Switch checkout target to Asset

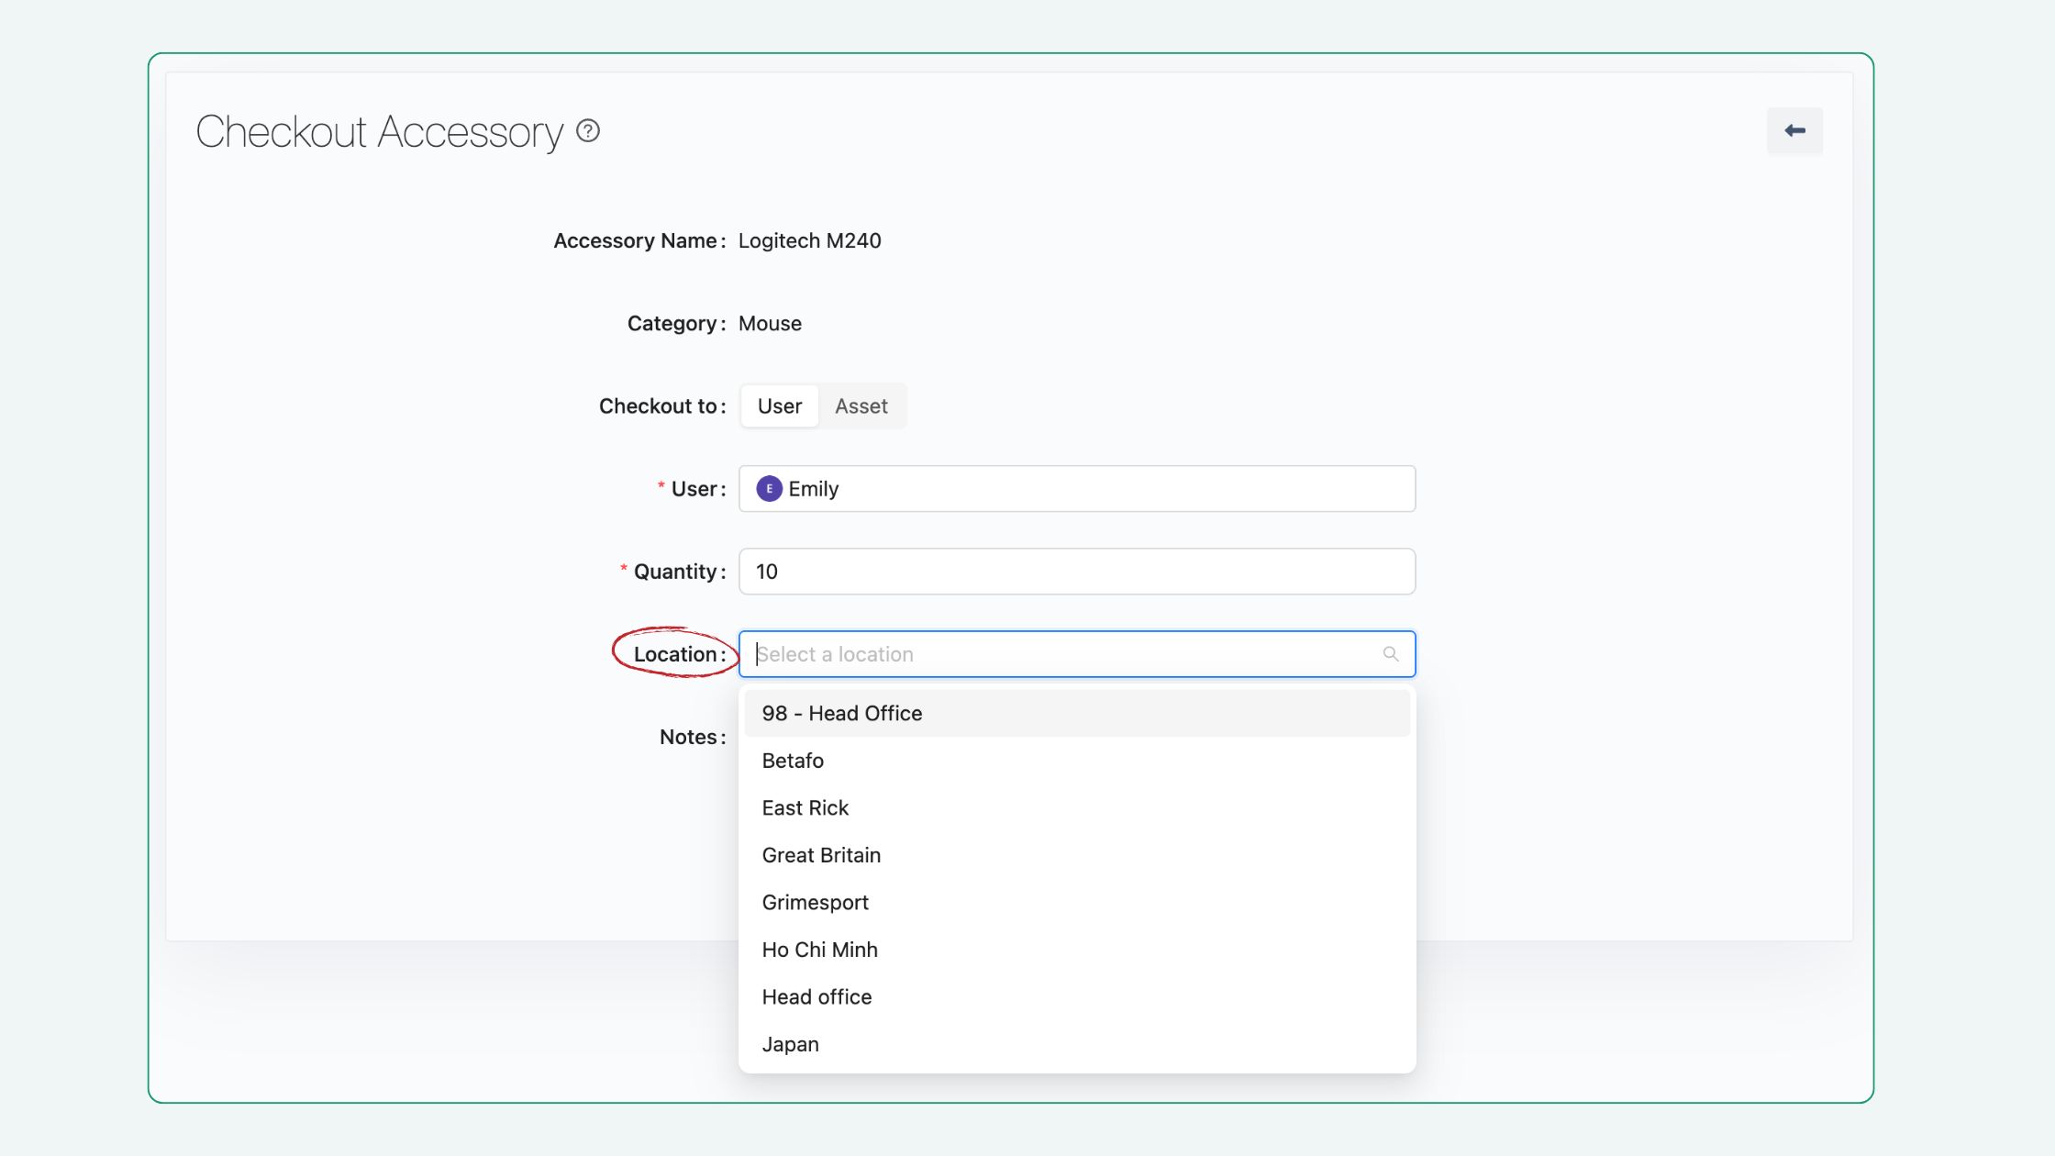pyautogui.click(x=861, y=406)
